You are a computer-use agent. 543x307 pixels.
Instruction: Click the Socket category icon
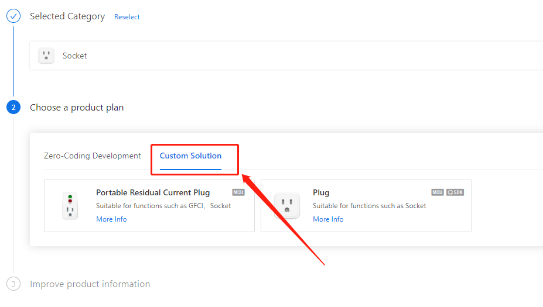point(46,56)
